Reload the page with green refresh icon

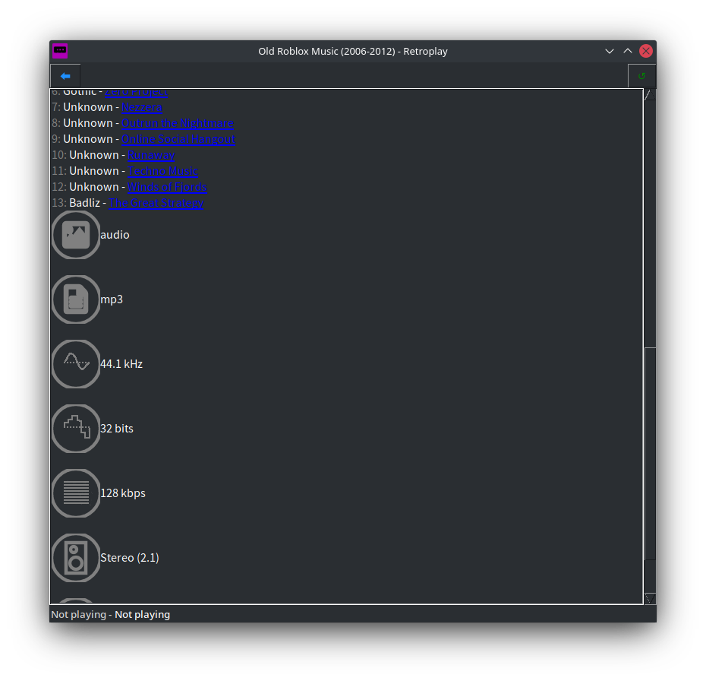(x=641, y=76)
